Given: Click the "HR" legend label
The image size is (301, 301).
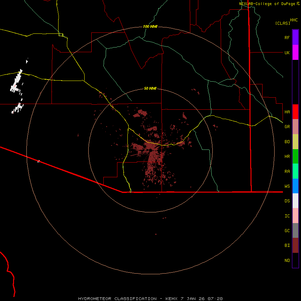Looking at the screenshot, I should (287, 157).
